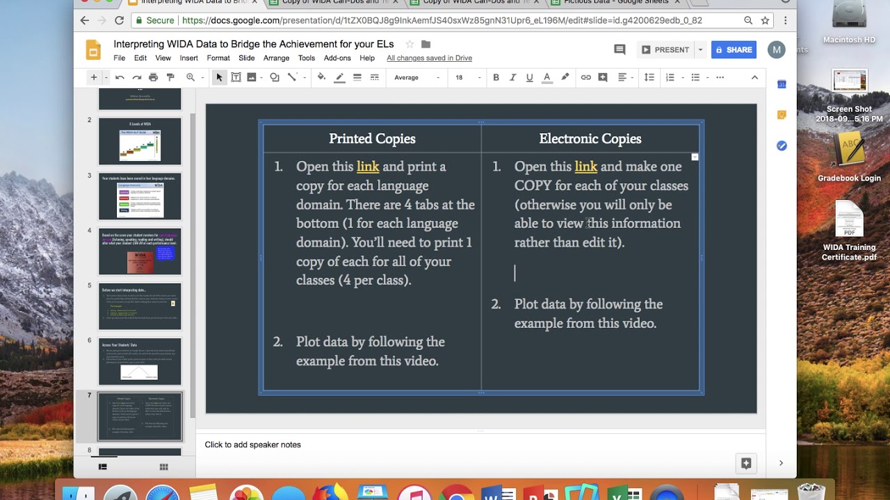890x500 pixels.
Task: Select the line tool
Action: tap(292, 77)
